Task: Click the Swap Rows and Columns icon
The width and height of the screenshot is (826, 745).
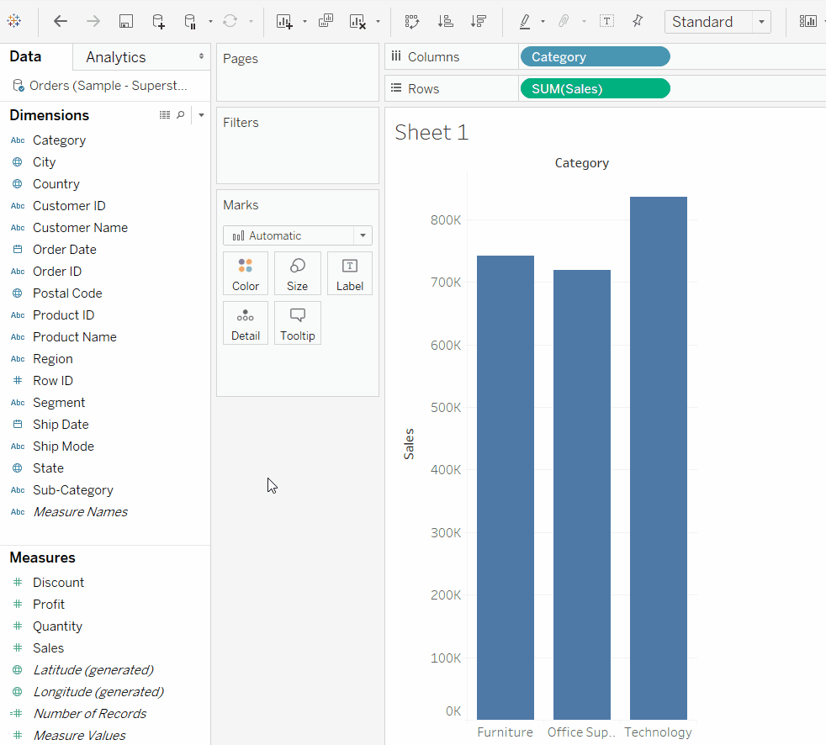Action: tap(411, 21)
